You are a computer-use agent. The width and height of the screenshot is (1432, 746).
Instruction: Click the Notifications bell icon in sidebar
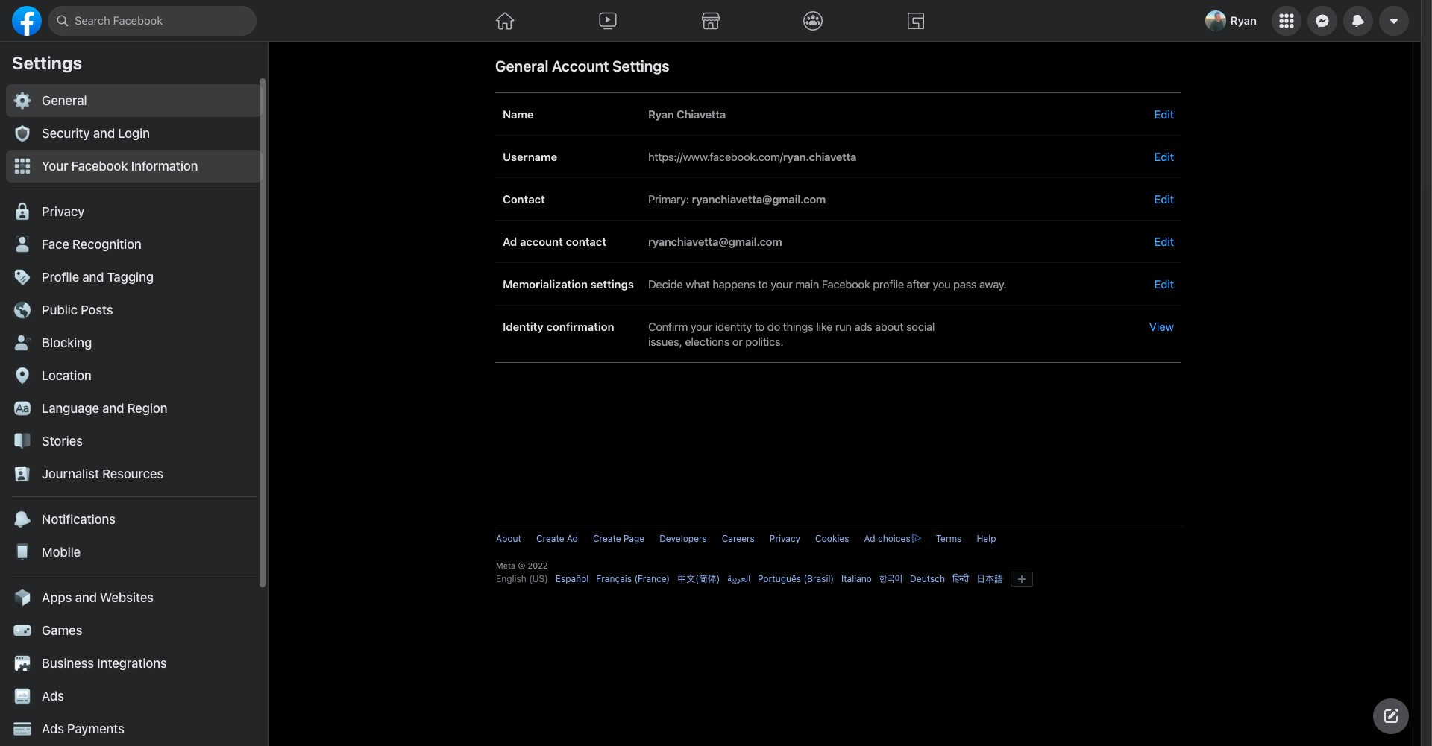[22, 519]
